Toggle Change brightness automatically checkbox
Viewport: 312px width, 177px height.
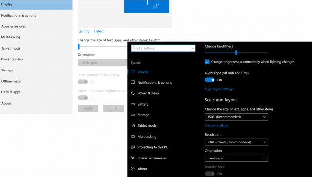[207, 62]
